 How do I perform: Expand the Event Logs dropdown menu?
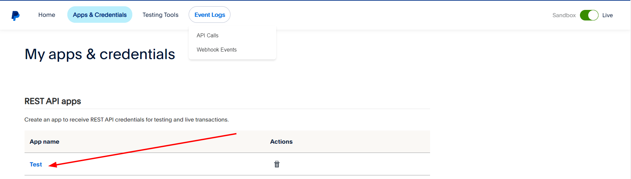tap(210, 15)
